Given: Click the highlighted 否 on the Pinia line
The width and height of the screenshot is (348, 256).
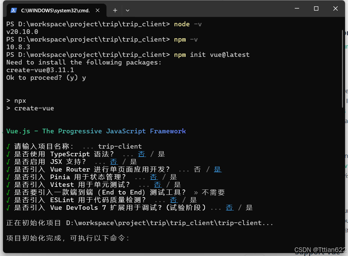Looking at the screenshot, I should tap(154, 177).
